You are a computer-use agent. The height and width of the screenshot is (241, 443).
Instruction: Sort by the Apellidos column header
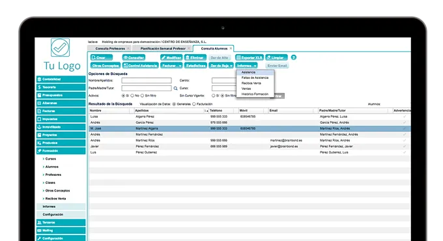pyautogui.click(x=171, y=111)
